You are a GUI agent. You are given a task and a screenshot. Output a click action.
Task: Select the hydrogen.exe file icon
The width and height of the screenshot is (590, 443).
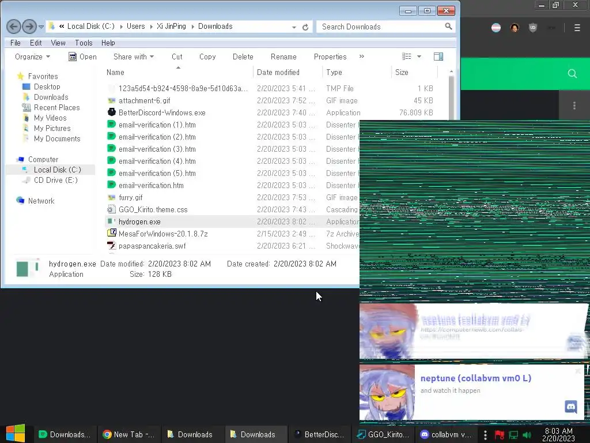tap(111, 221)
